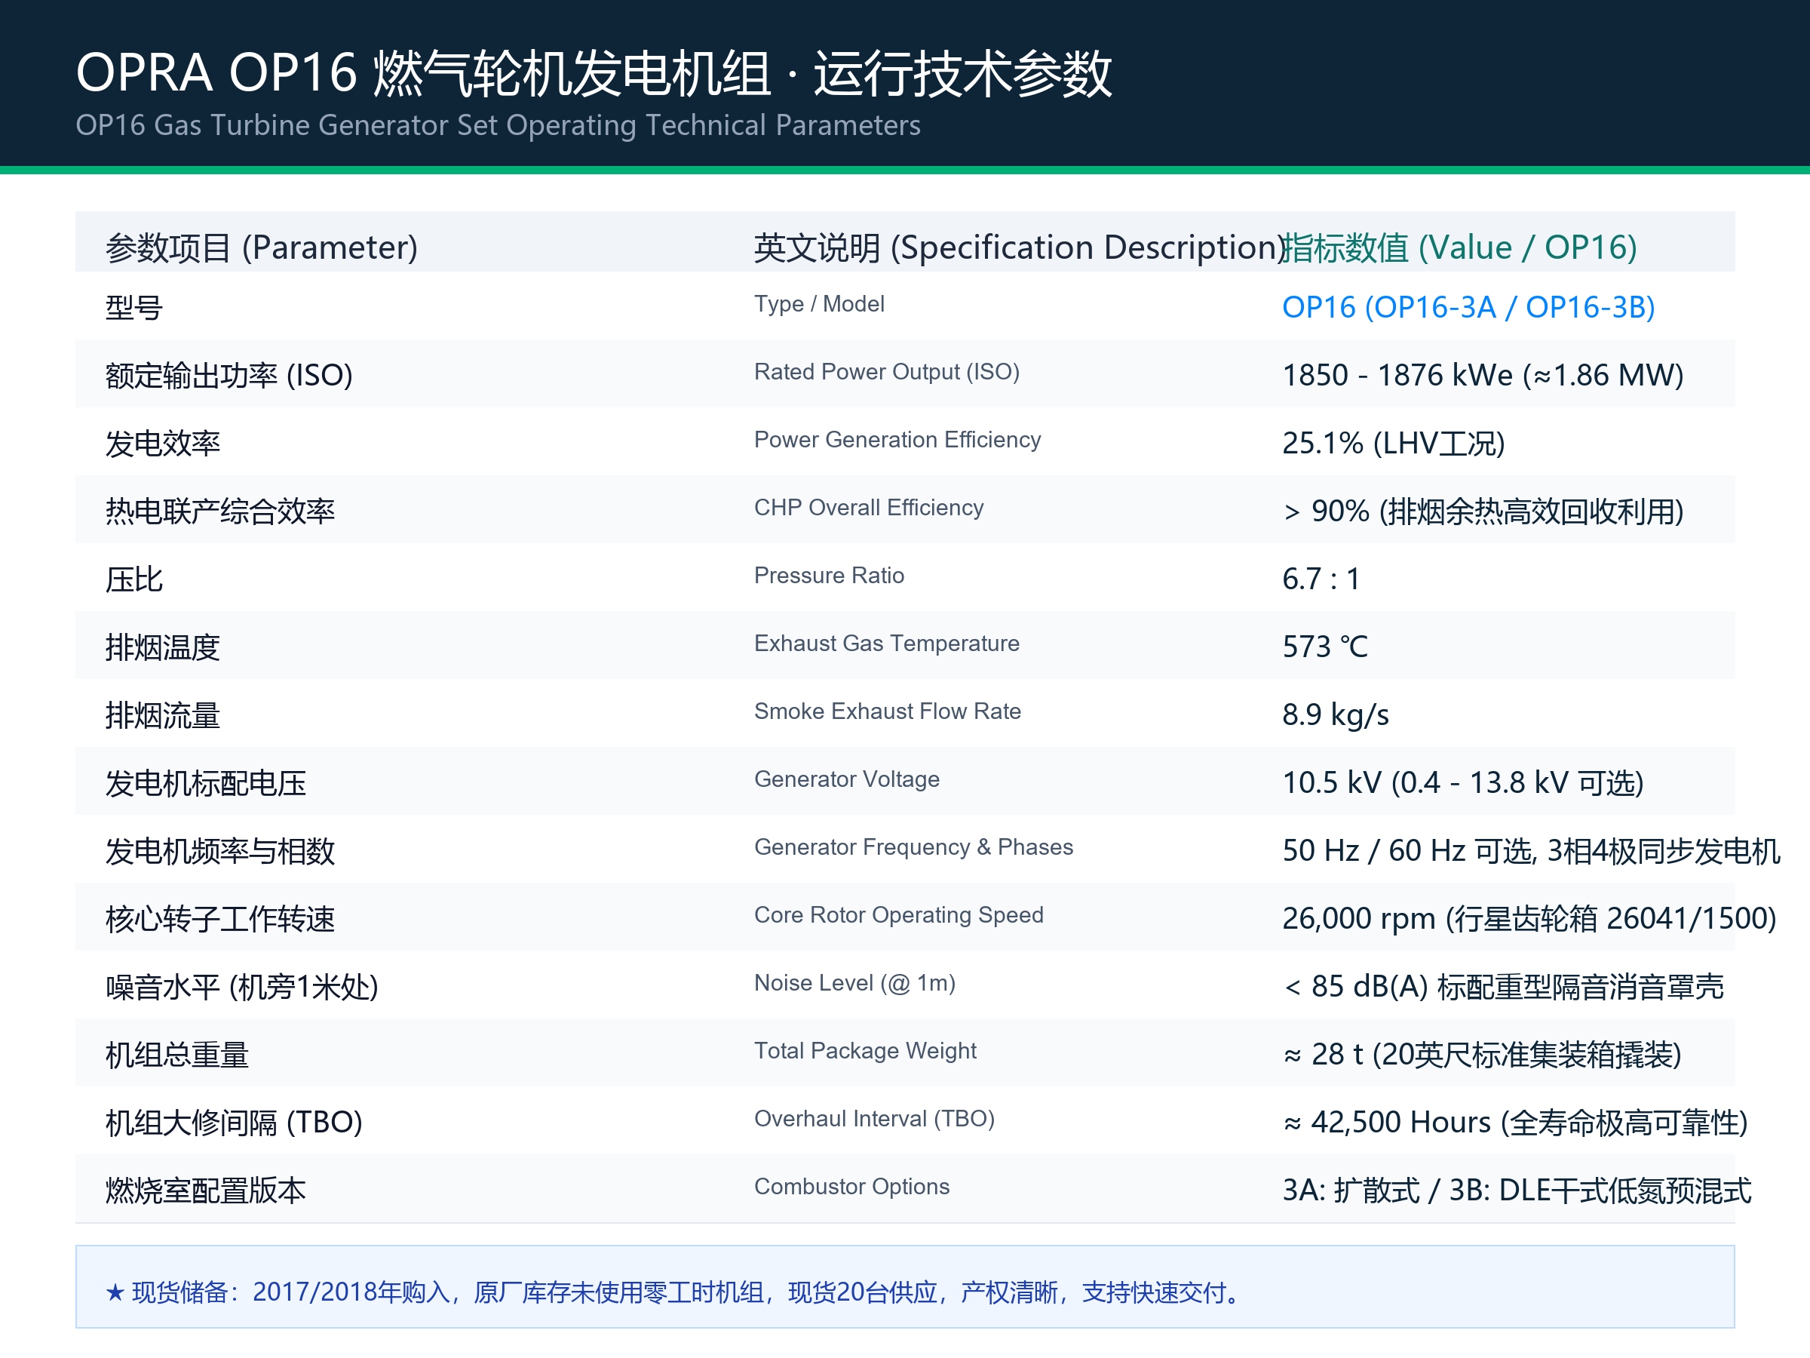Click the row label '噪音水平 (机旁1米处)'
1810x1358 pixels.
tap(241, 986)
